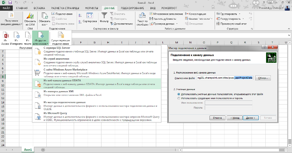The height and width of the screenshot is (153, 292).
Task: Click the Обзор... button
Action: pyautogui.click(x=263, y=78)
